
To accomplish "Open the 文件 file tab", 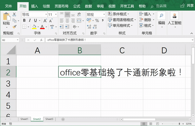I will 8,6.
